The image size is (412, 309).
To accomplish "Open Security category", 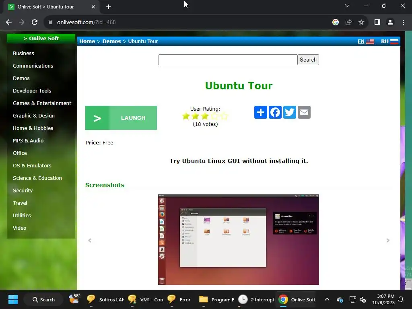I will pyautogui.click(x=23, y=190).
